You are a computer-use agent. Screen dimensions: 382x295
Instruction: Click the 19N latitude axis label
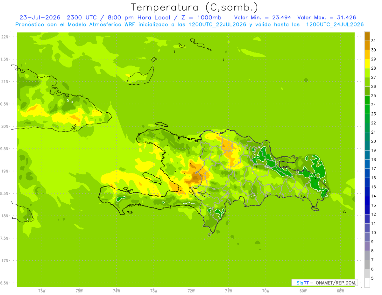pos(5,171)
